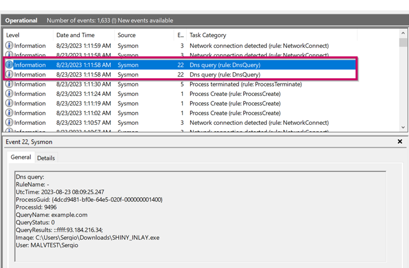Click the Image path line showing SHINY_INLAY.exe
409x268 pixels.
pos(87,238)
